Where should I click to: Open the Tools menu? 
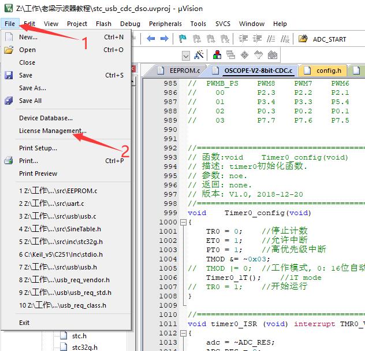click(x=198, y=24)
